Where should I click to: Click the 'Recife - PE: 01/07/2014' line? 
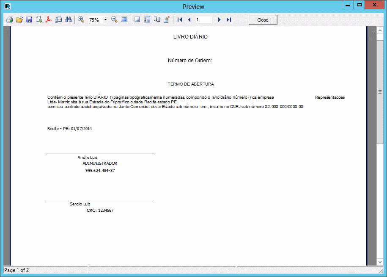tap(70, 128)
